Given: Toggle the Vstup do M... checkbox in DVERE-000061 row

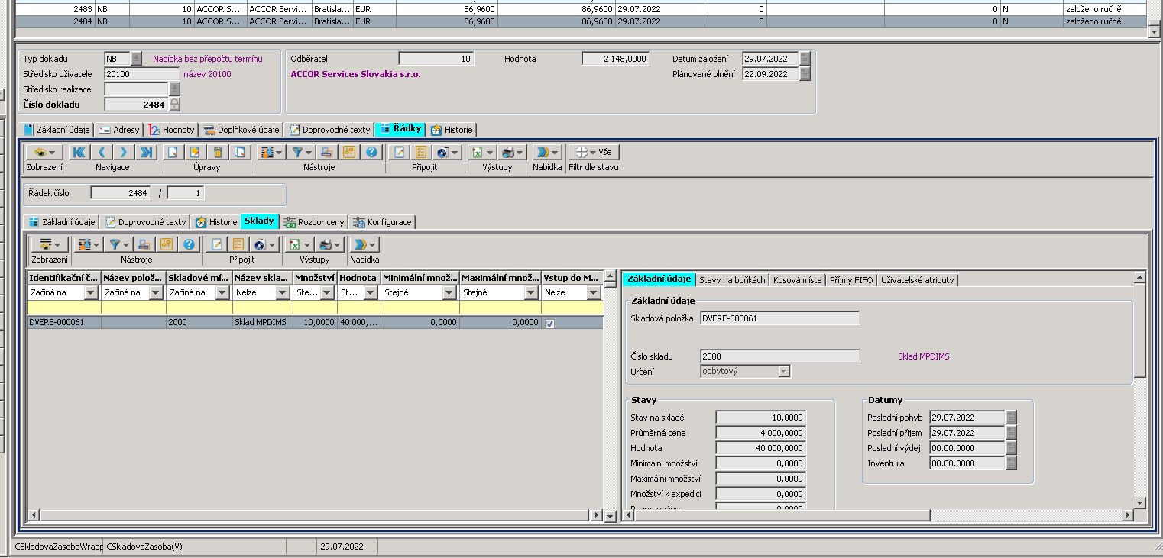Looking at the screenshot, I should (550, 323).
